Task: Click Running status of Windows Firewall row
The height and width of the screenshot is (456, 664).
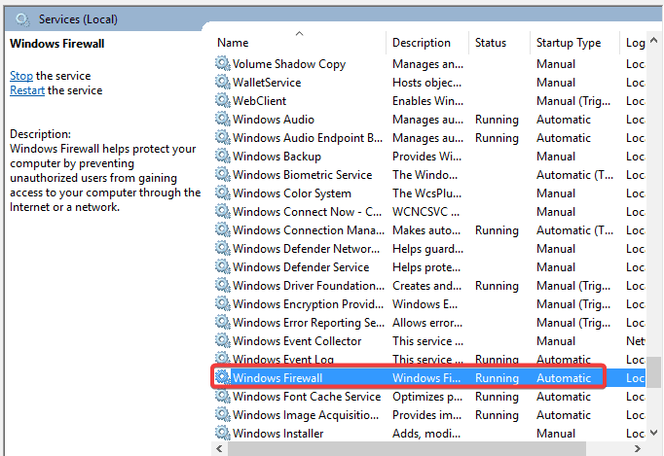Action: (497, 378)
